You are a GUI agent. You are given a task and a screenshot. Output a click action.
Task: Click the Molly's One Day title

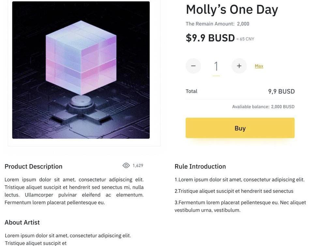pyautogui.click(x=232, y=9)
